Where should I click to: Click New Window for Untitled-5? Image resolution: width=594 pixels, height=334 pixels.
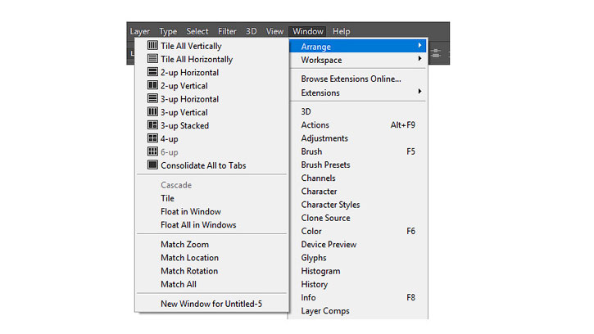click(x=211, y=304)
